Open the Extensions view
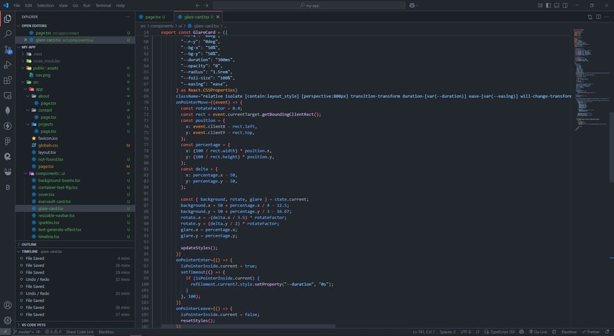614x336 pixels. click(x=7, y=80)
